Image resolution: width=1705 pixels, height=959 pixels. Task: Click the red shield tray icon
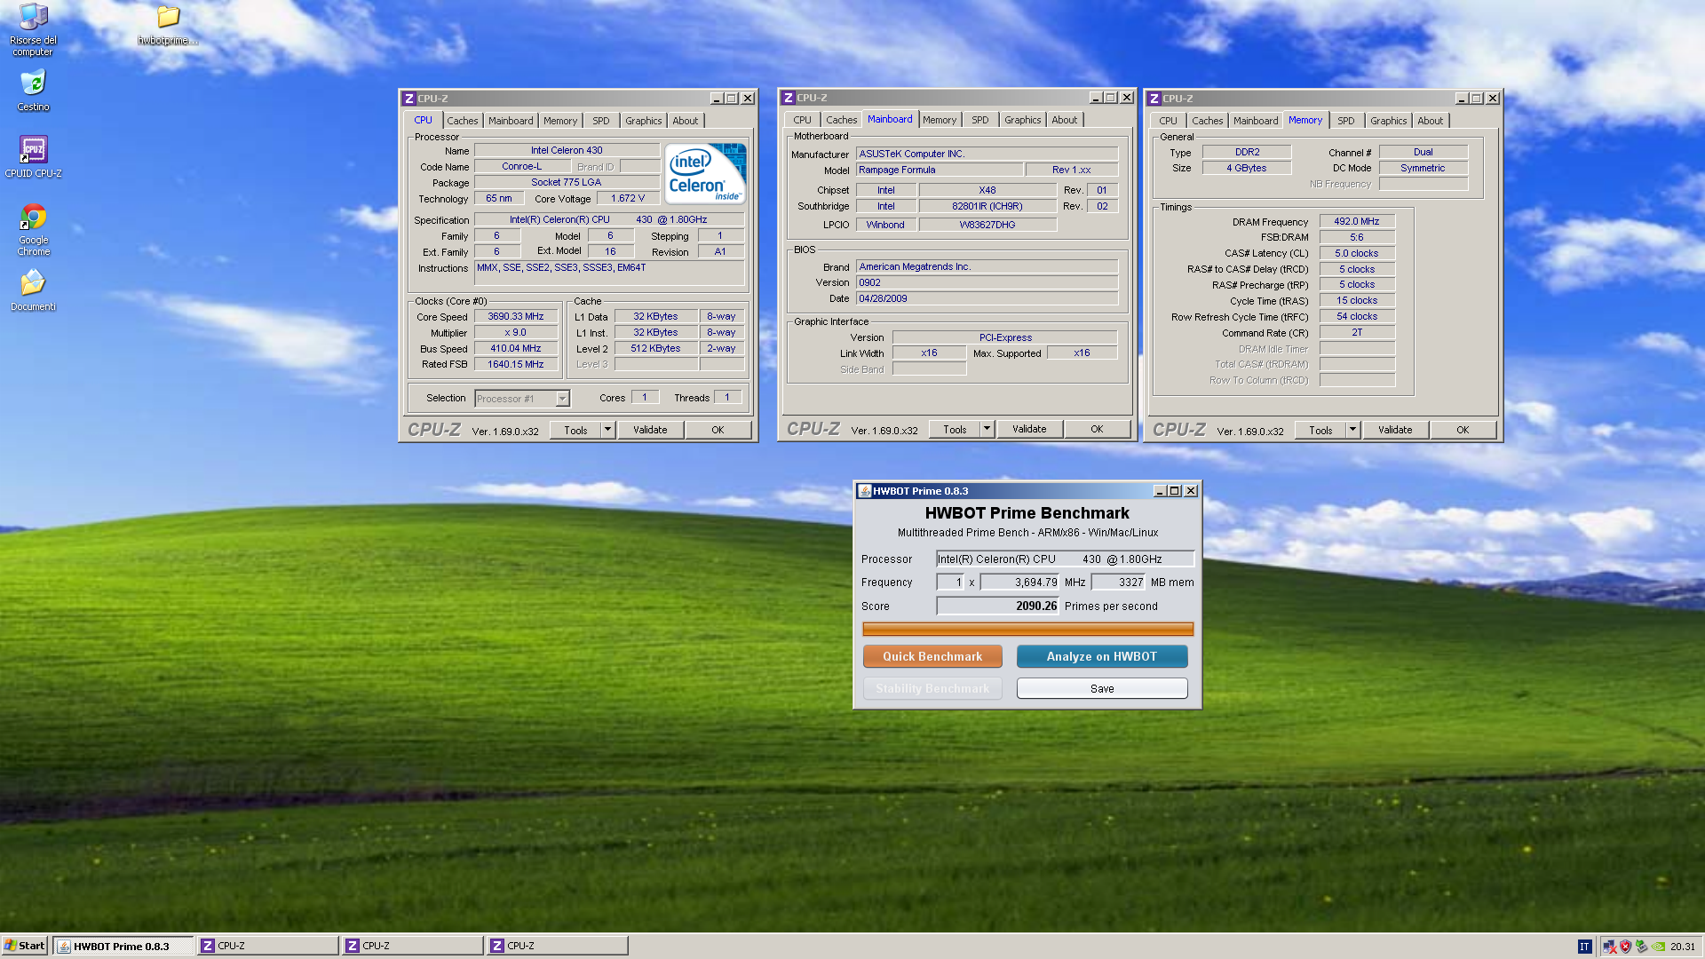[x=1625, y=947]
